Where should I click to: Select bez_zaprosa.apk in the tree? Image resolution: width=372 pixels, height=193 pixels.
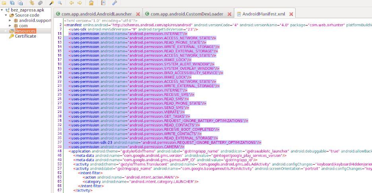[27, 10]
